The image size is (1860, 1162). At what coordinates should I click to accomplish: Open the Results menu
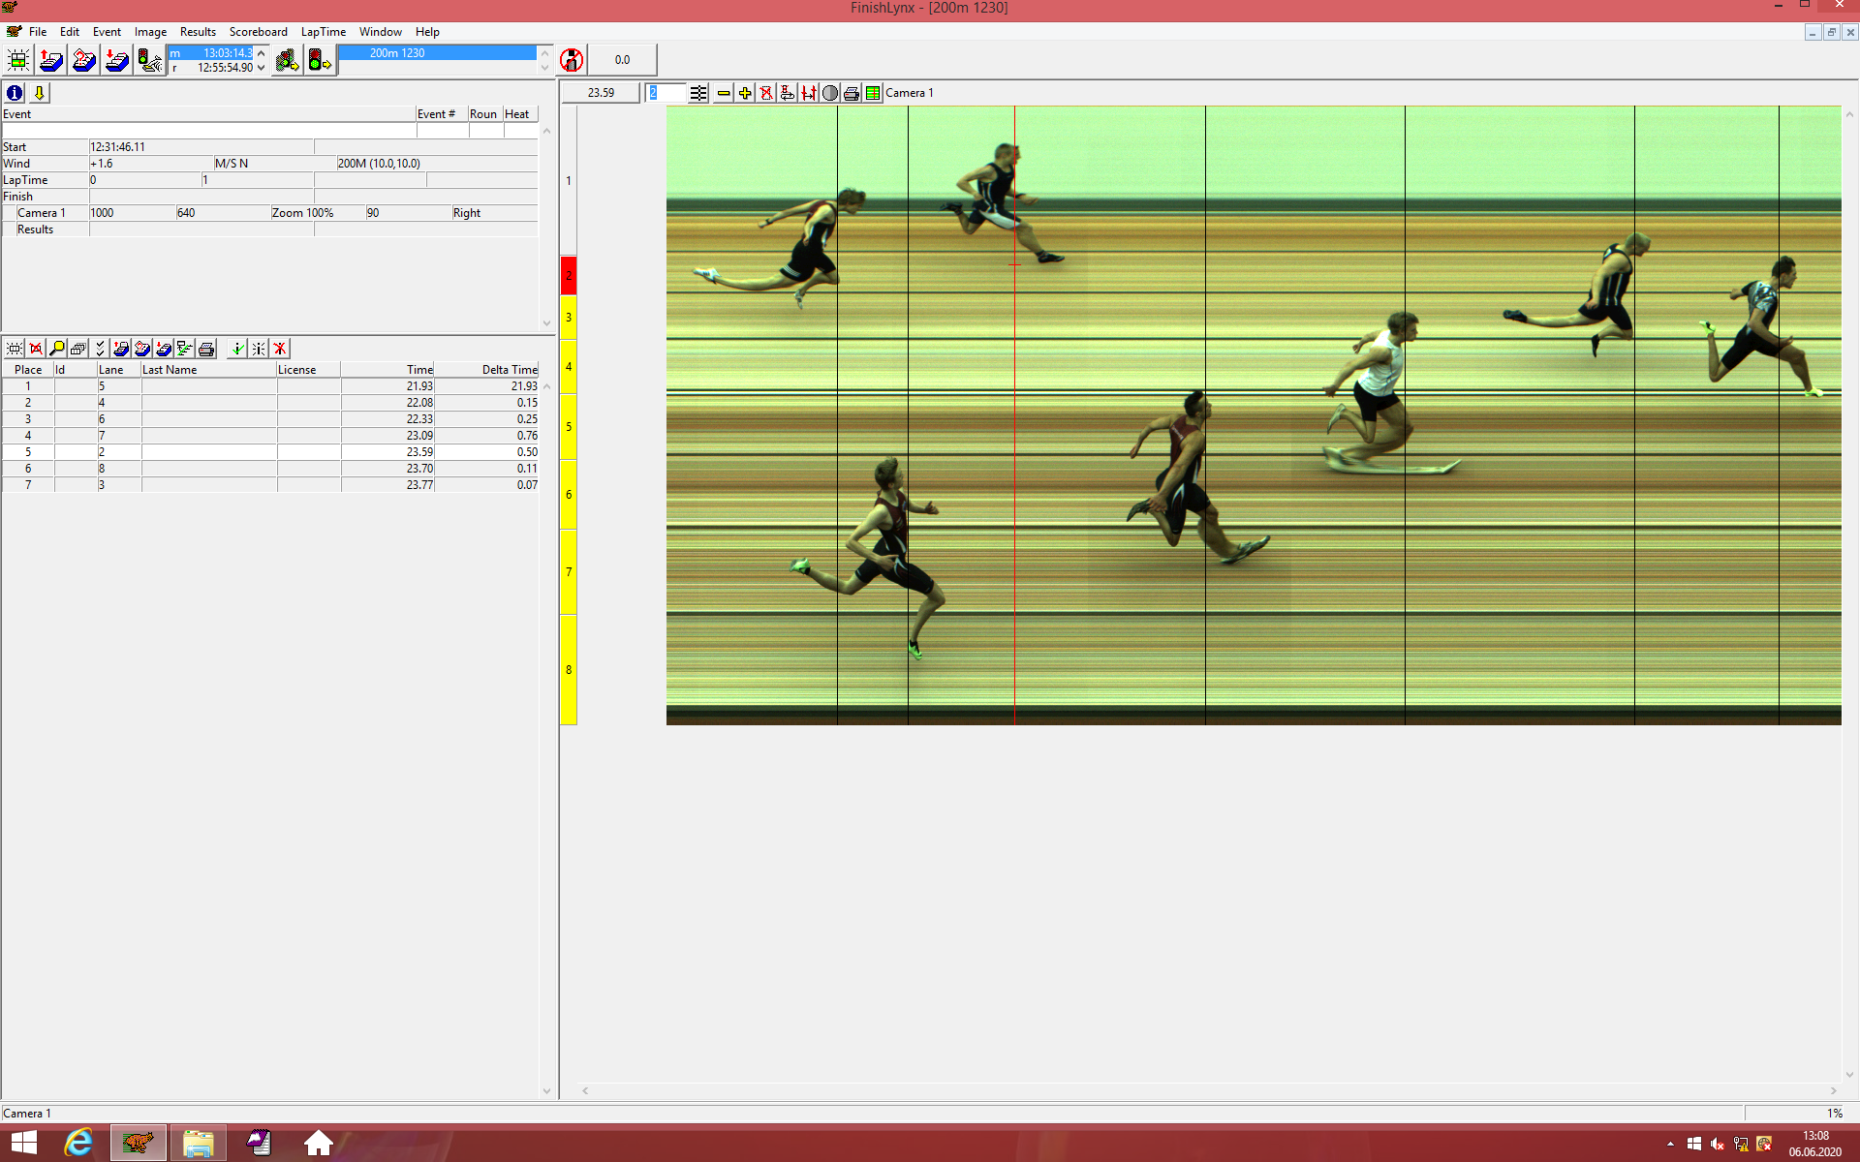pos(198,32)
